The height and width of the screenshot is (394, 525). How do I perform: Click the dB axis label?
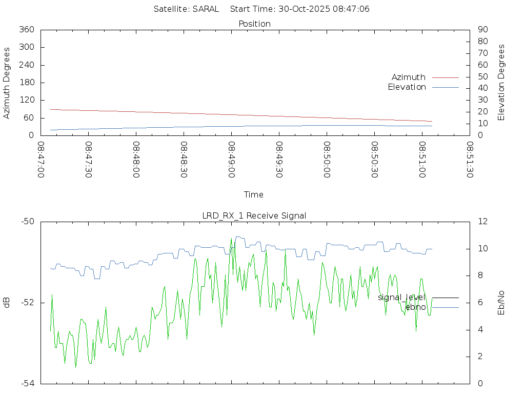pyautogui.click(x=7, y=302)
